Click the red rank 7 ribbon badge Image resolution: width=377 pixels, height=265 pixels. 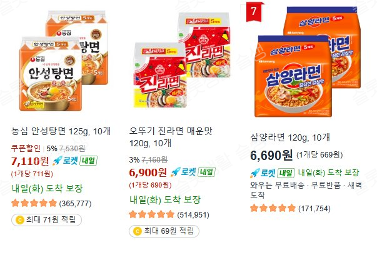pos(254,11)
